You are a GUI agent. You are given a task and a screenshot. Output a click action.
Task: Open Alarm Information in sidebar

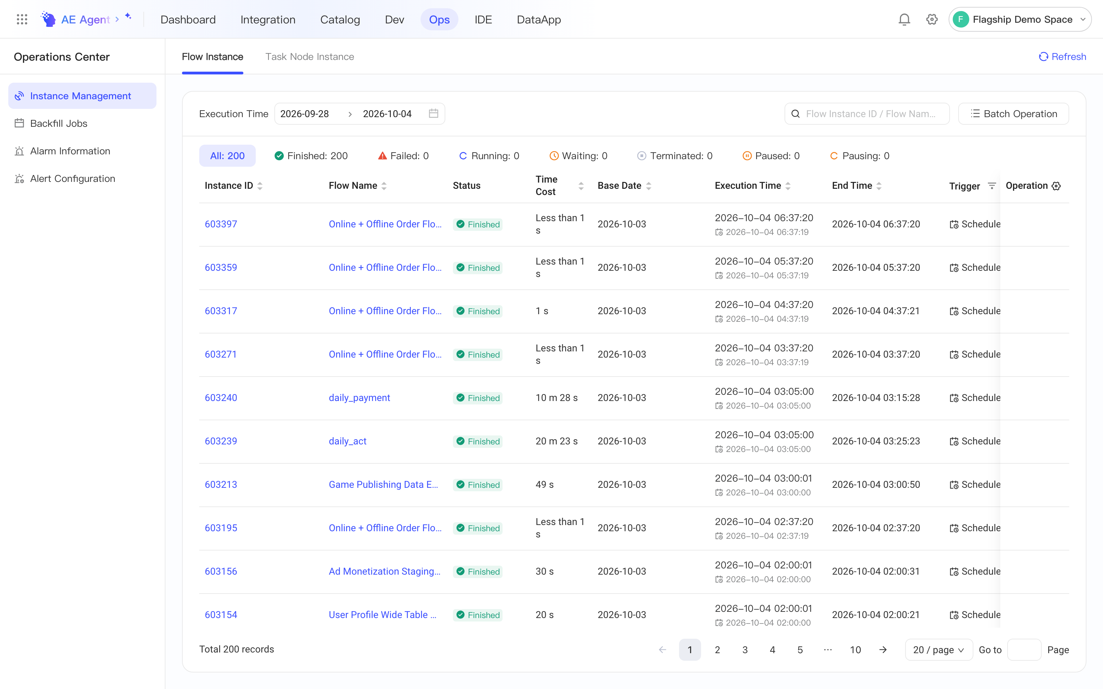point(82,151)
